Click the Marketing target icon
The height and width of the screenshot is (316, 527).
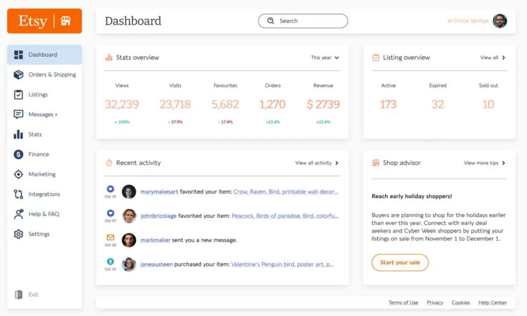[18, 174]
